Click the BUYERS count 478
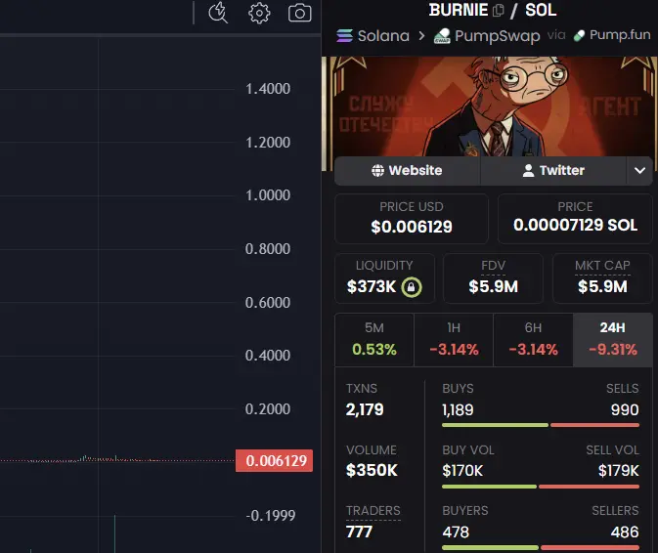The height and width of the screenshot is (553, 658). [x=456, y=532]
